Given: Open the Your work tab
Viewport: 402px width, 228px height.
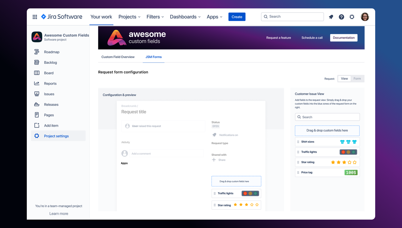Looking at the screenshot, I should pyautogui.click(x=101, y=17).
